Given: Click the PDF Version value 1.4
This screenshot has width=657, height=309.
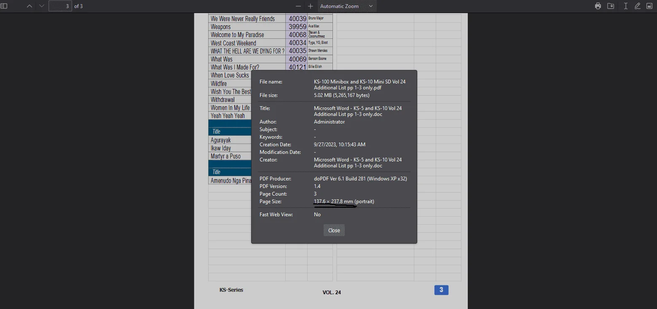Looking at the screenshot, I should 317,186.
